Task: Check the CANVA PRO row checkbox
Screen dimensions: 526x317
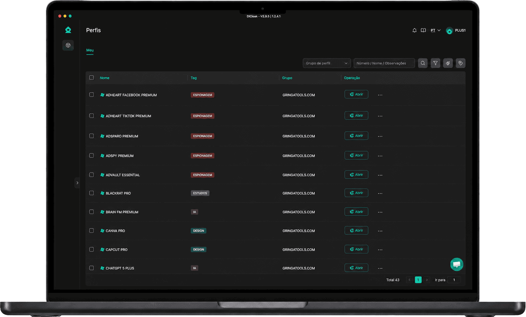Action: coord(91,230)
